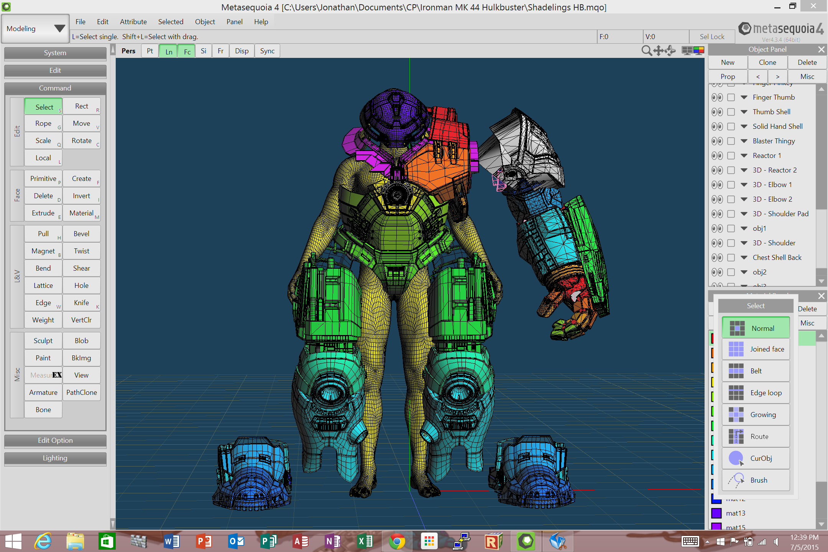
Task: Click the Sel Lock button
Action: pyautogui.click(x=712, y=37)
